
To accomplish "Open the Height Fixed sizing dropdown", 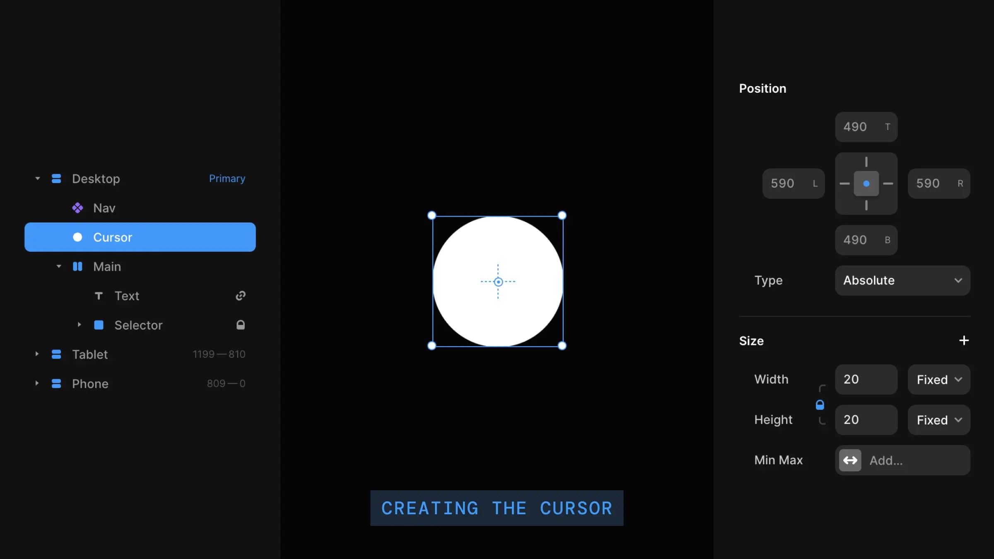I will coord(939,419).
